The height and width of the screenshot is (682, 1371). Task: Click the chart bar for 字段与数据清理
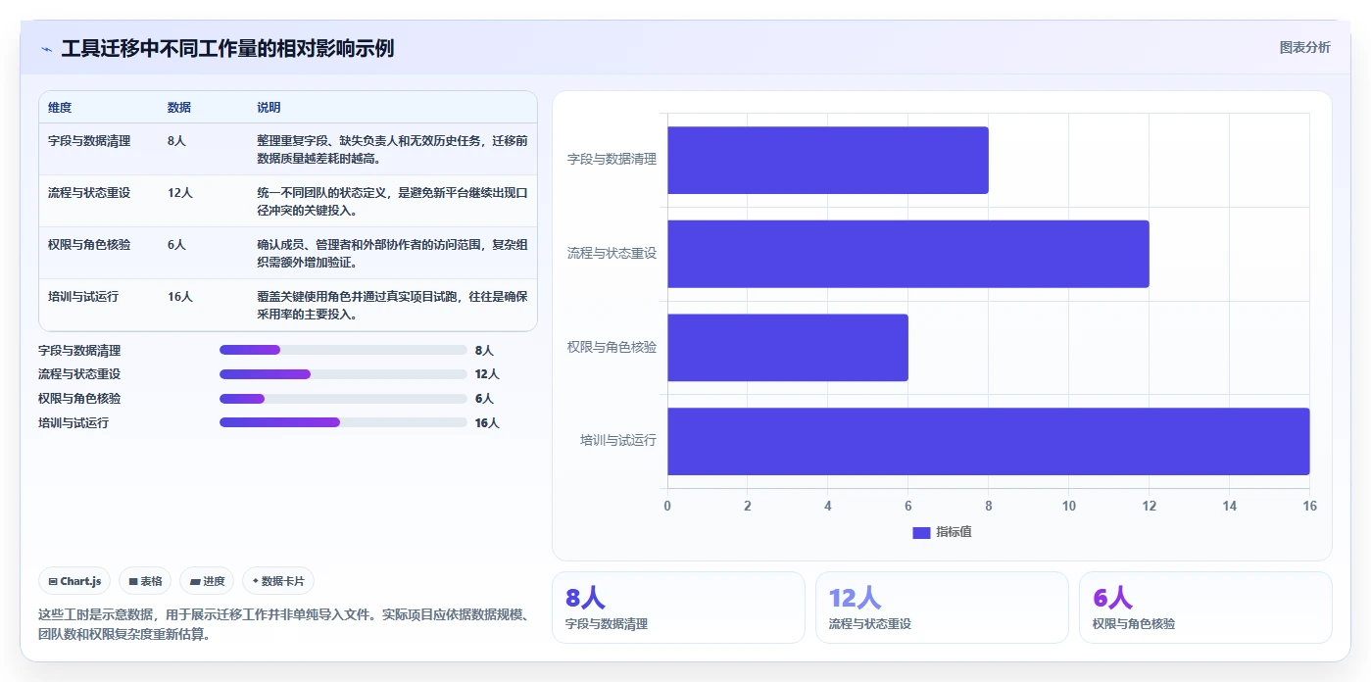828,160
